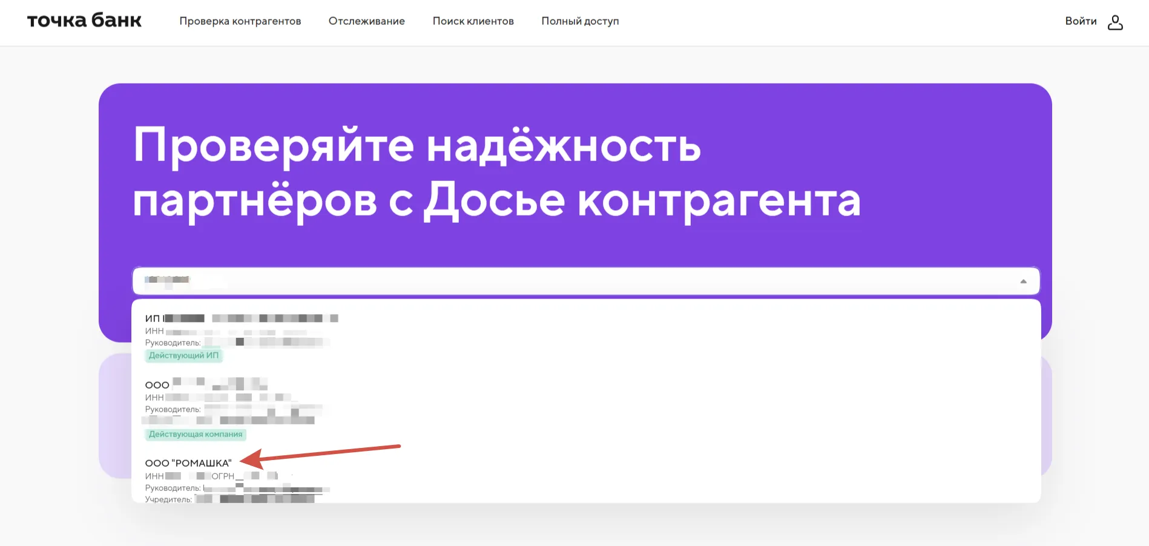Open the Поиск клиентов page
1149x546 pixels.
pyautogui.click(x=473, y=21)
